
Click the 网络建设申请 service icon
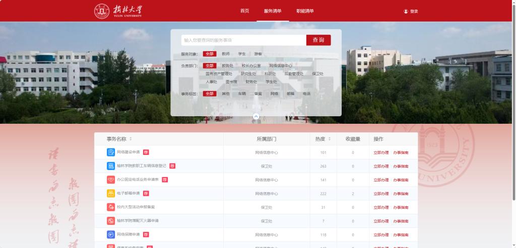(110, 152)
